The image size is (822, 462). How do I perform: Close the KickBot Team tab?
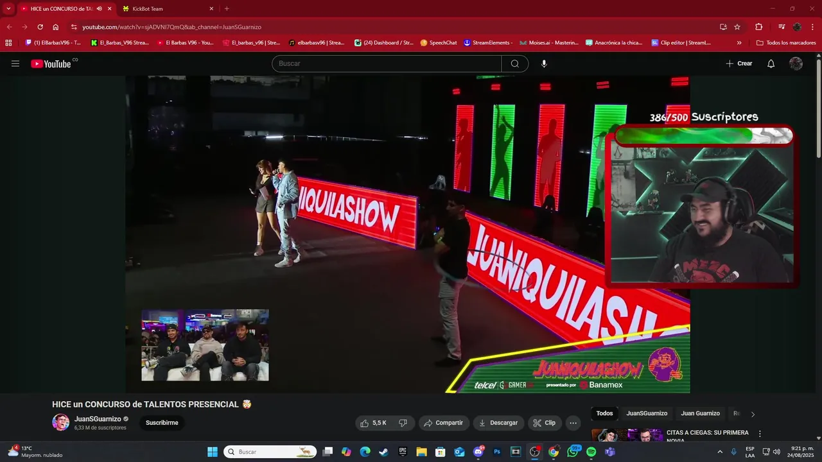click(x=211, y=9)
